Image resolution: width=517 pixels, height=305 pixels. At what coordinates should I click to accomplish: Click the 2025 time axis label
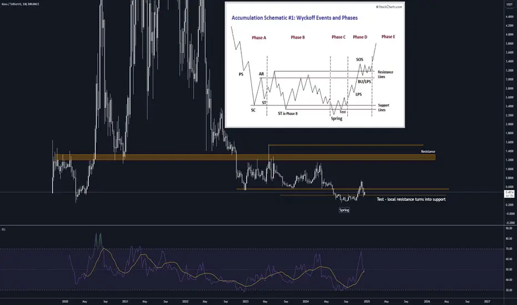pos(367,301)
